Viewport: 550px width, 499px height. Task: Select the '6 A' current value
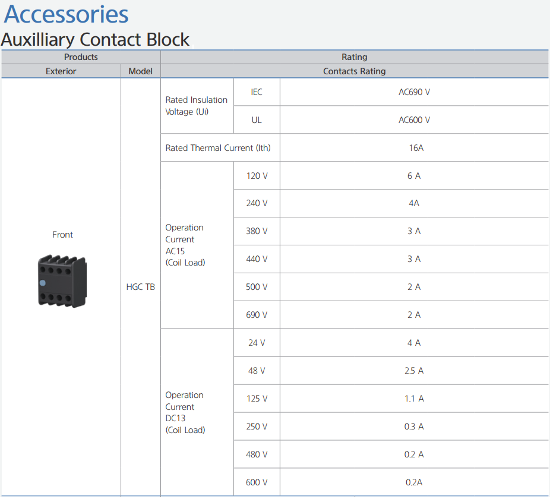pos(414,175)
